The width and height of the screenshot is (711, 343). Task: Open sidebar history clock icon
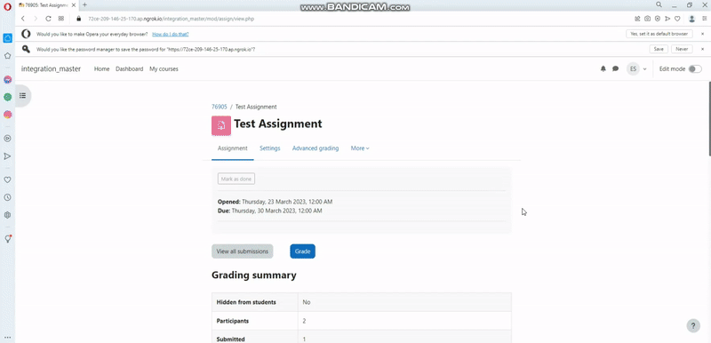(x=7, y=197)
